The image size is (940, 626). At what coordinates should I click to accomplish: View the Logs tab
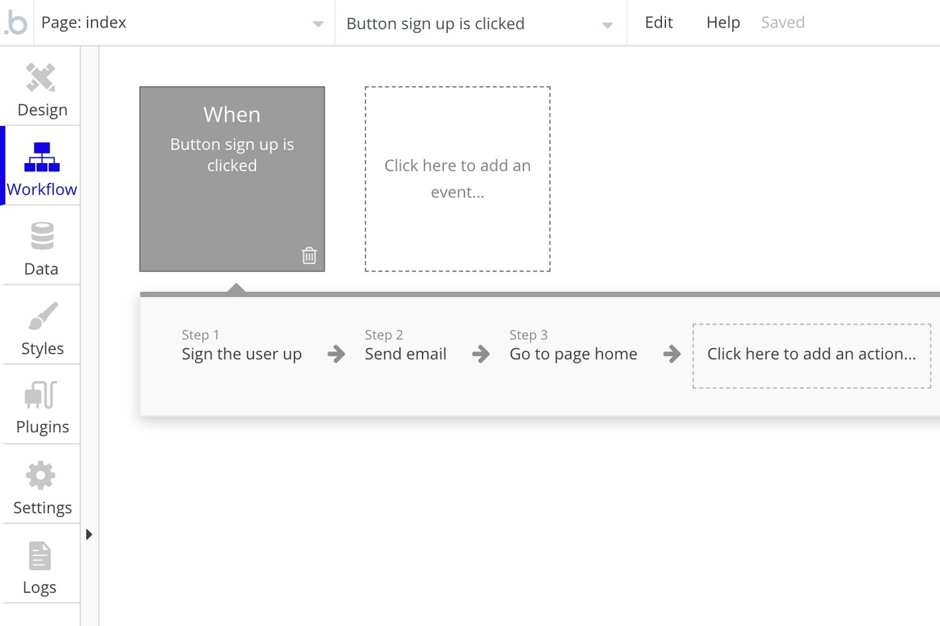[41, 564]
